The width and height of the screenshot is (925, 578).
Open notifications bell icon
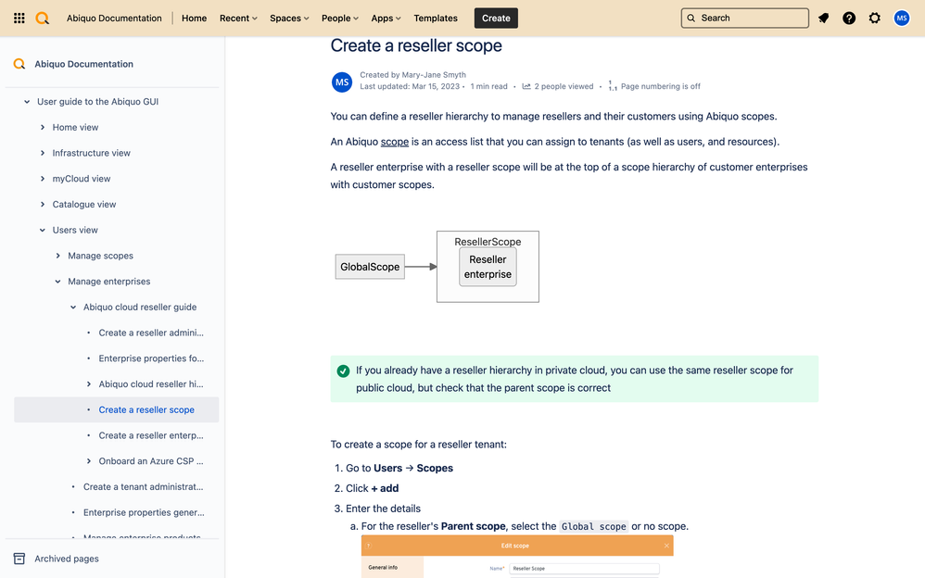click(824, 19)
